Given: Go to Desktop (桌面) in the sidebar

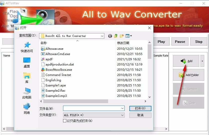Looking at the screenshot, I should click(x=27, y=63).
